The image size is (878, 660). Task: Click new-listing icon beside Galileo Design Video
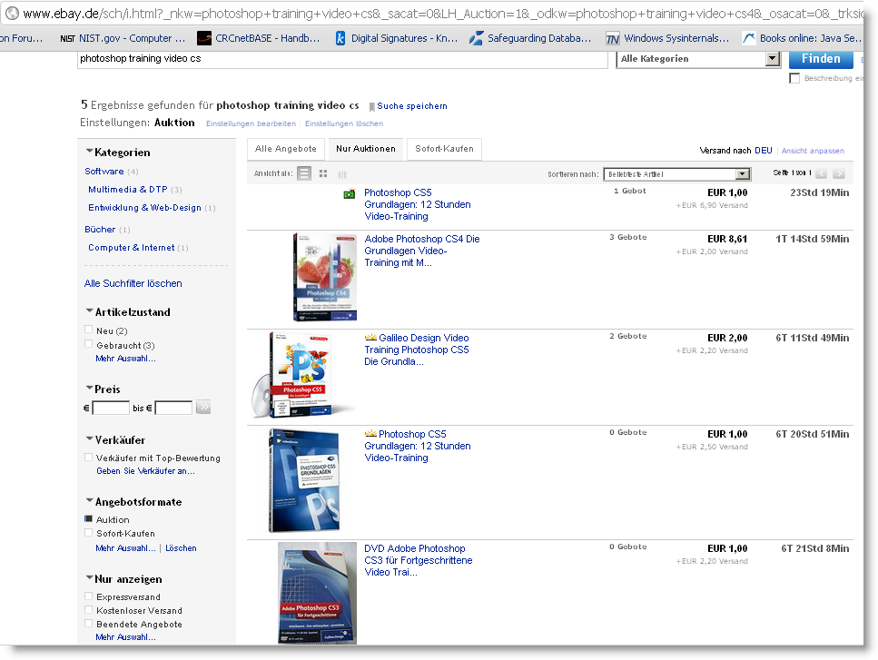pos(370,338)
